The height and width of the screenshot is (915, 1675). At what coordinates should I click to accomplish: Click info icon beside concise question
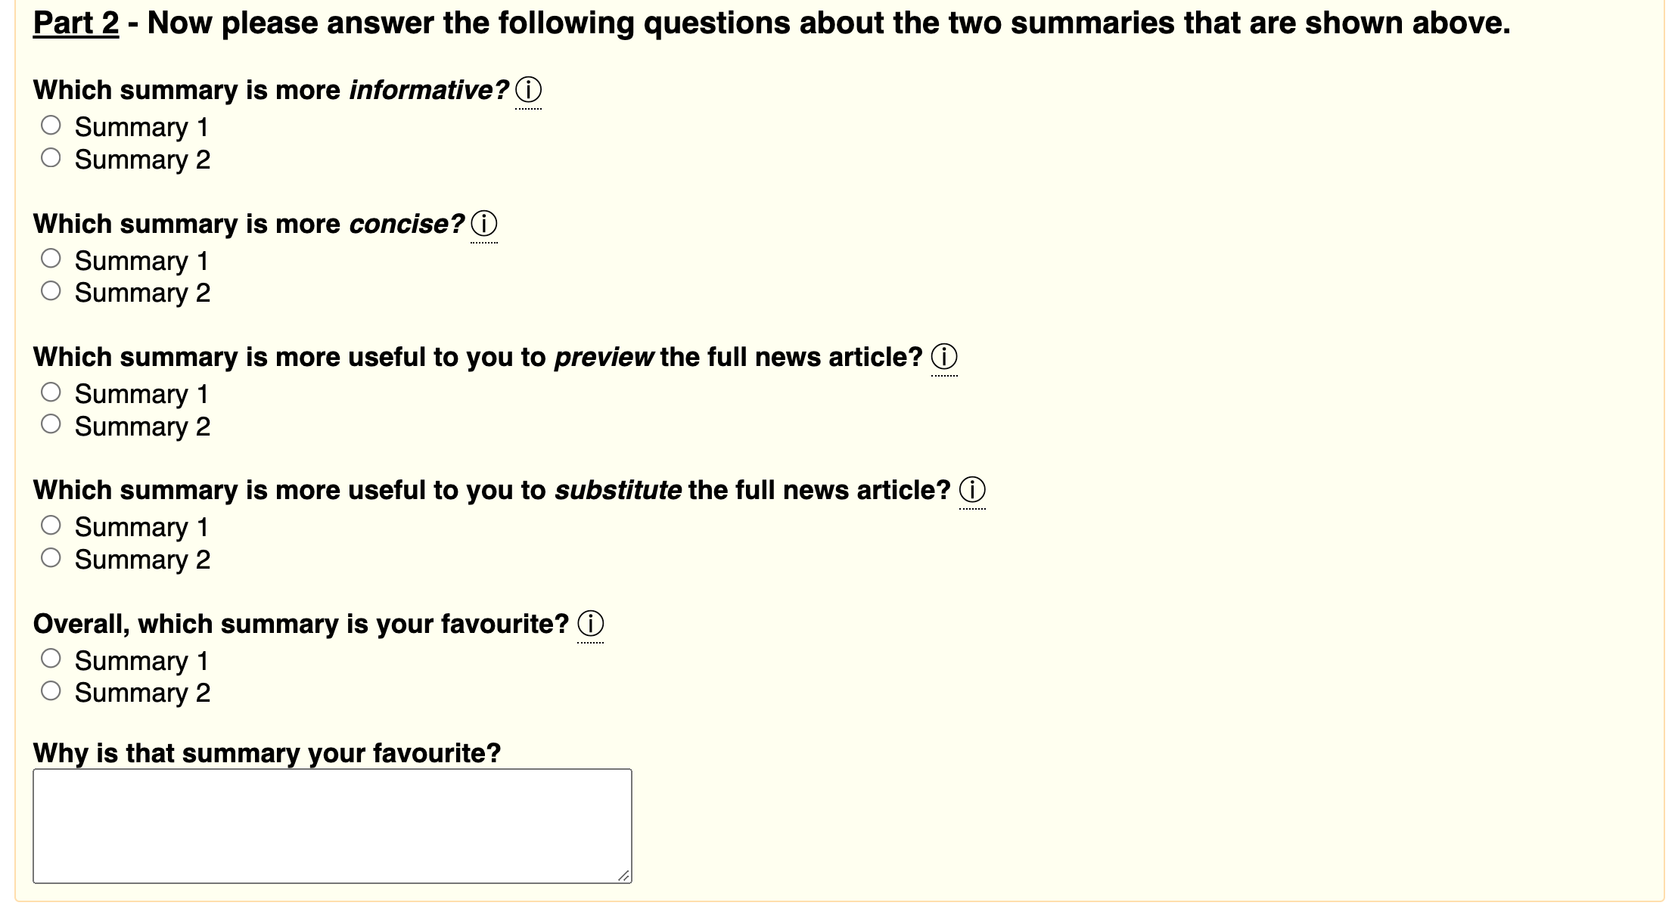point(484,225)
